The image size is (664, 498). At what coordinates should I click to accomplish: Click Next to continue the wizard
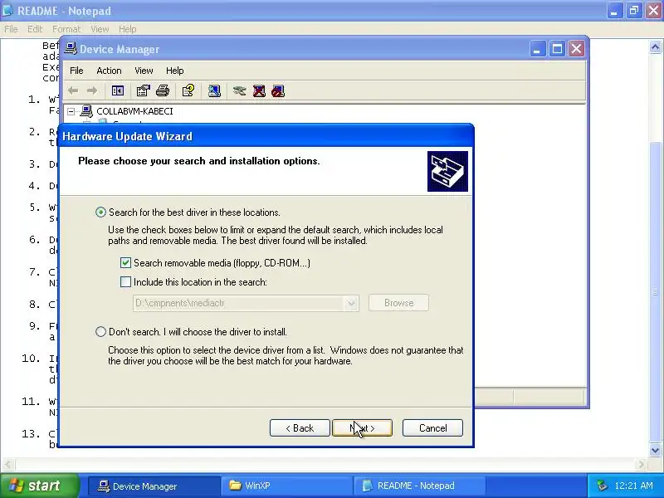[362, 427]
